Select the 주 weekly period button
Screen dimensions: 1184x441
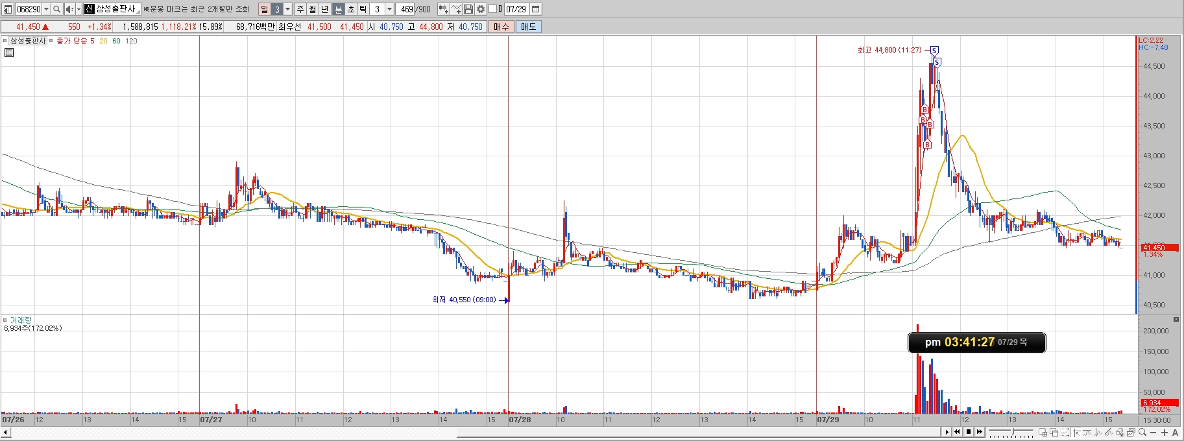(300, 9)
